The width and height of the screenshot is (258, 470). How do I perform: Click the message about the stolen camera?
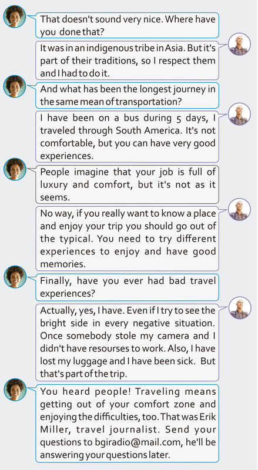[127, 342]
